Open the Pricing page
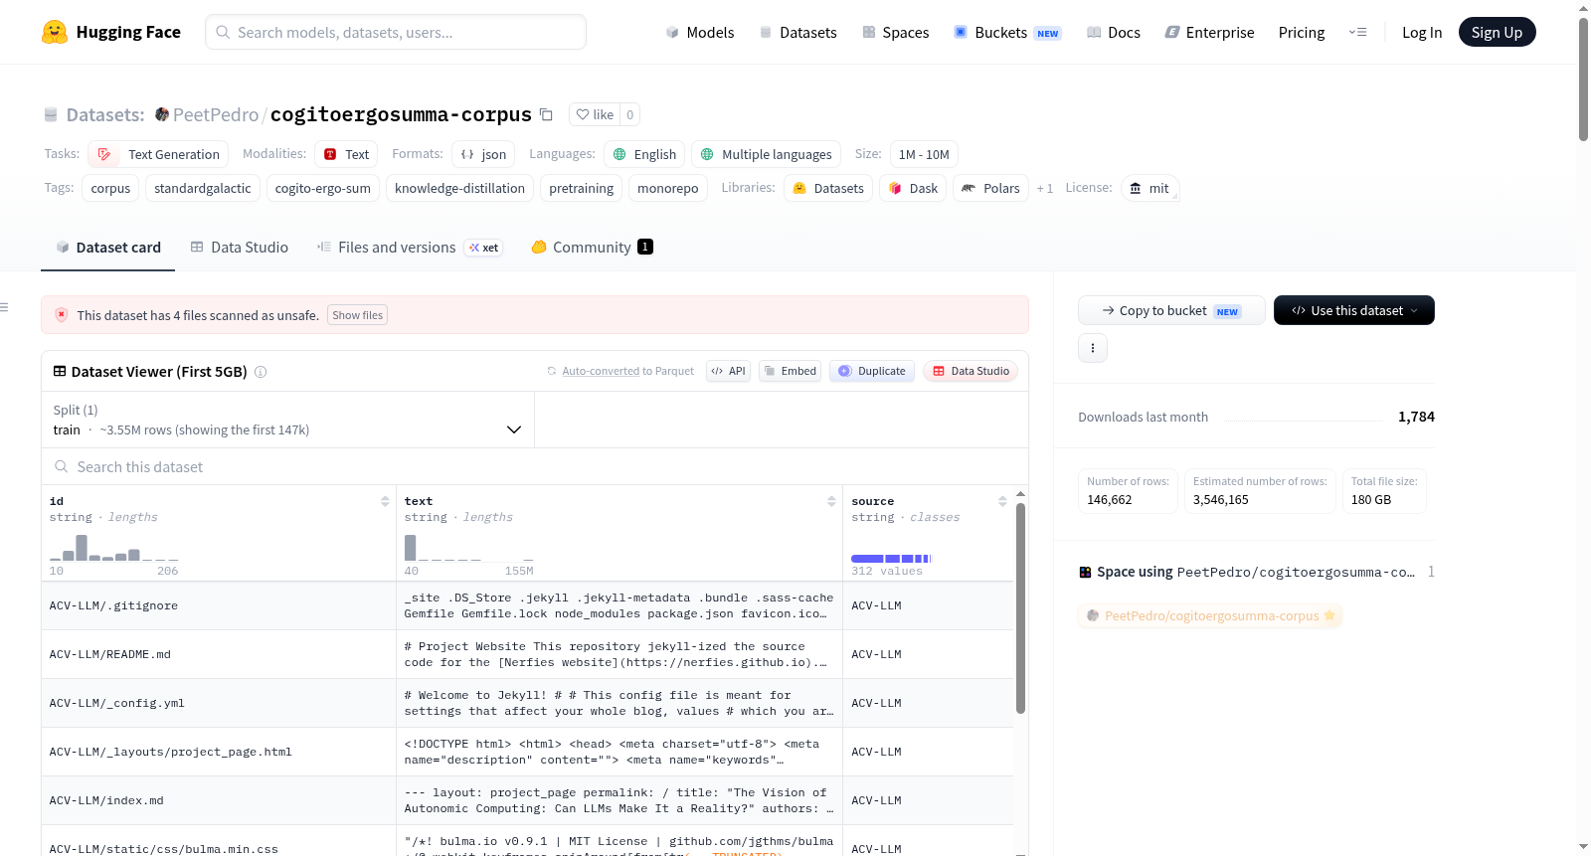 click(x=1302, y=32)
